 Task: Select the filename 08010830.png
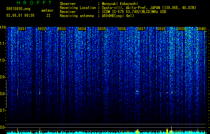[x=18, y=9]
